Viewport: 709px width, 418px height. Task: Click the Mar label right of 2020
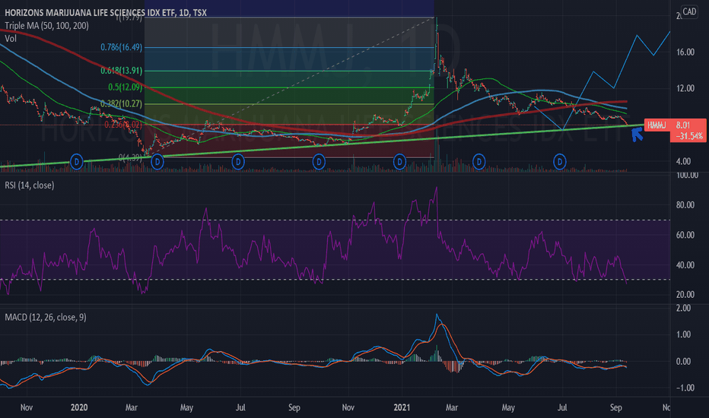[132, 407]
